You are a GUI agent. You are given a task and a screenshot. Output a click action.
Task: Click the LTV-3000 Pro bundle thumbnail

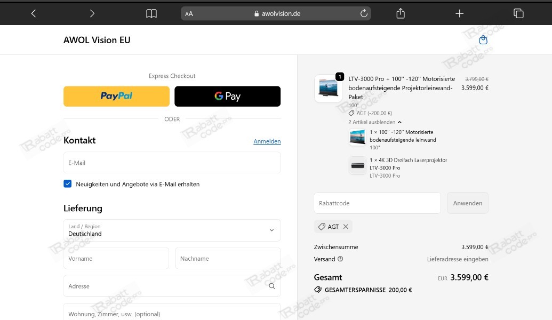(x=328, y=88)
